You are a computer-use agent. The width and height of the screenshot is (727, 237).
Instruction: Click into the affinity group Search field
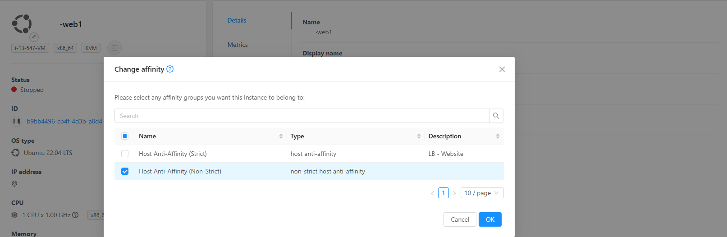click(302, 116)
